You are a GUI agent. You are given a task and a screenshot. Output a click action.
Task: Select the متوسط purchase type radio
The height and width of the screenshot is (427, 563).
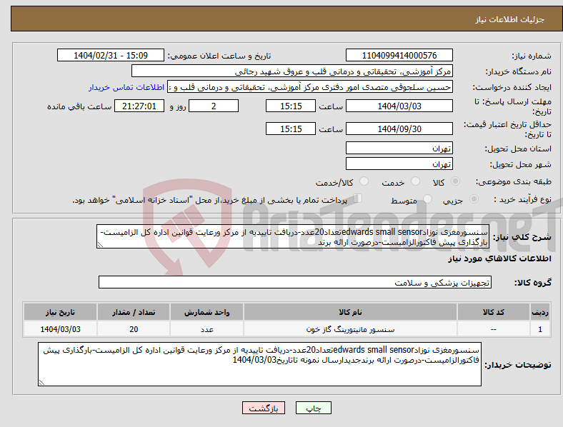click(427, 199)
